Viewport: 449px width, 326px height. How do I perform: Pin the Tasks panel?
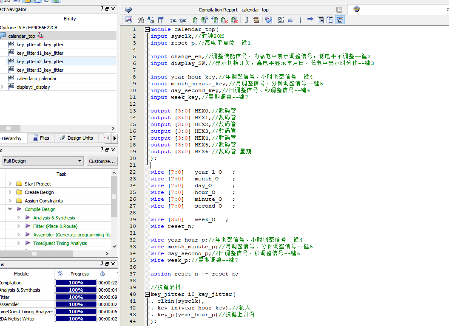point(102,149)
